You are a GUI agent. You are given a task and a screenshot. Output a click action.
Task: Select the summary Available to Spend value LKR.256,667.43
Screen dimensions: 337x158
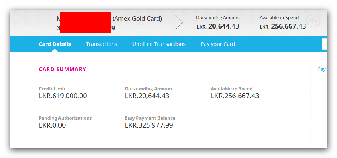235,96
